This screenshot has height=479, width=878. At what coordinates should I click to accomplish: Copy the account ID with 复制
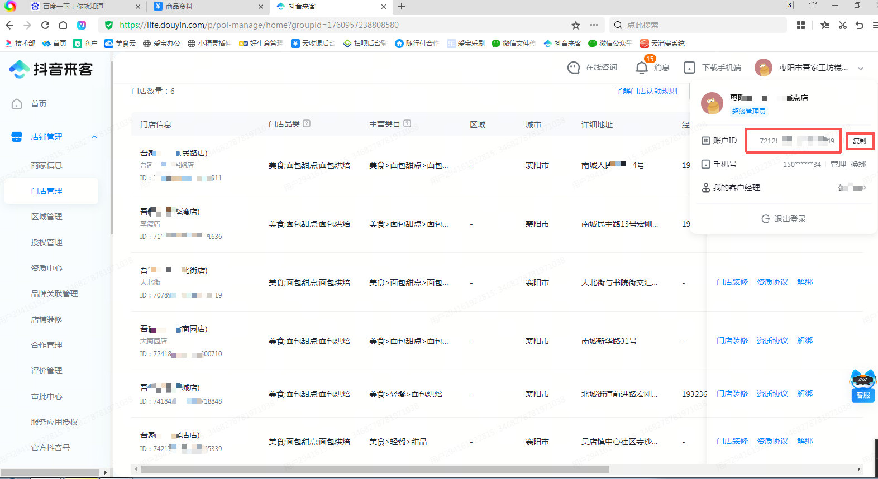(x=860, y=141)
